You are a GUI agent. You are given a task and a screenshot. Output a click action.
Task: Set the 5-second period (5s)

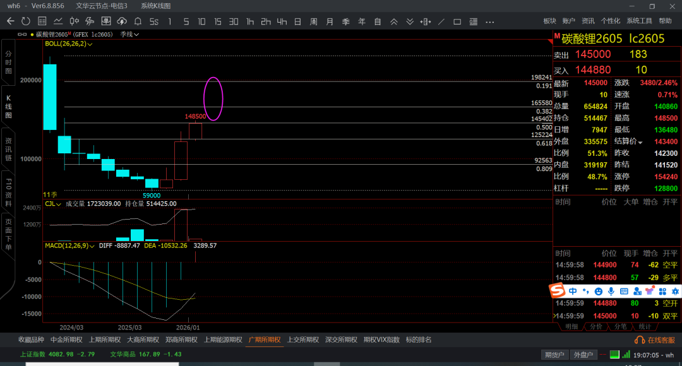154,21
